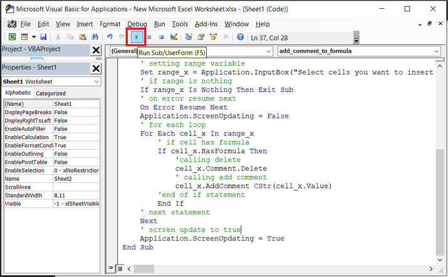The height and width of the screenshot is (277, 448).
Task: Select the StandardWidth 8.11 value
Action: pyautogui.click(x=76, y=196)
